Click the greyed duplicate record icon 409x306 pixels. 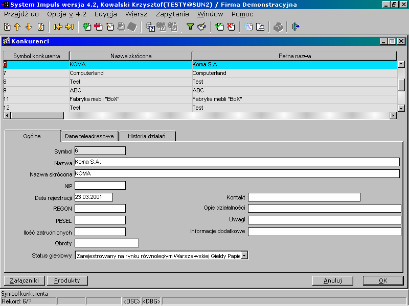click(121, 27)
